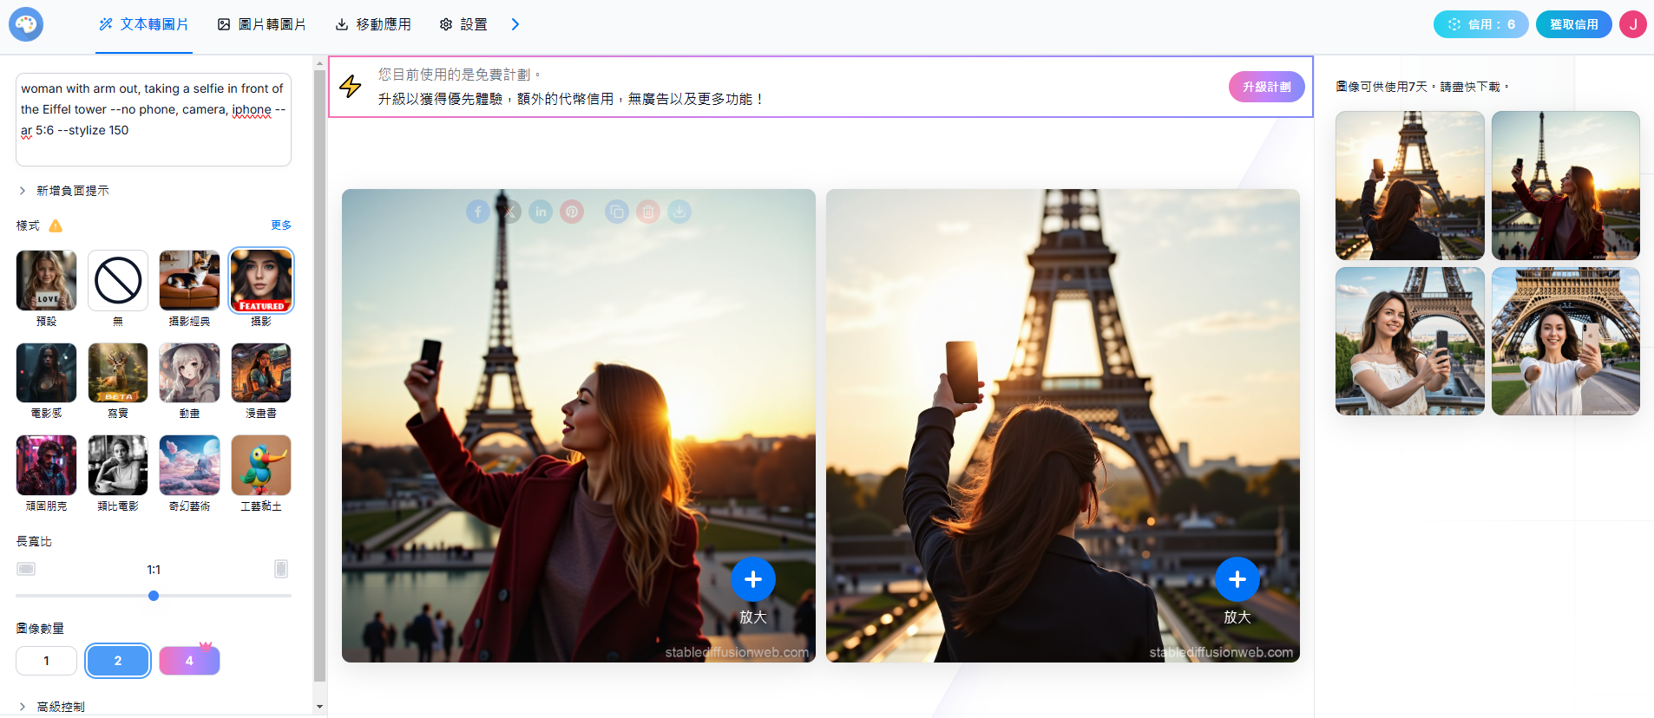Select 4 images premium option
The height and width of the screenshot is (718, 1654).
tap(189, 661)
